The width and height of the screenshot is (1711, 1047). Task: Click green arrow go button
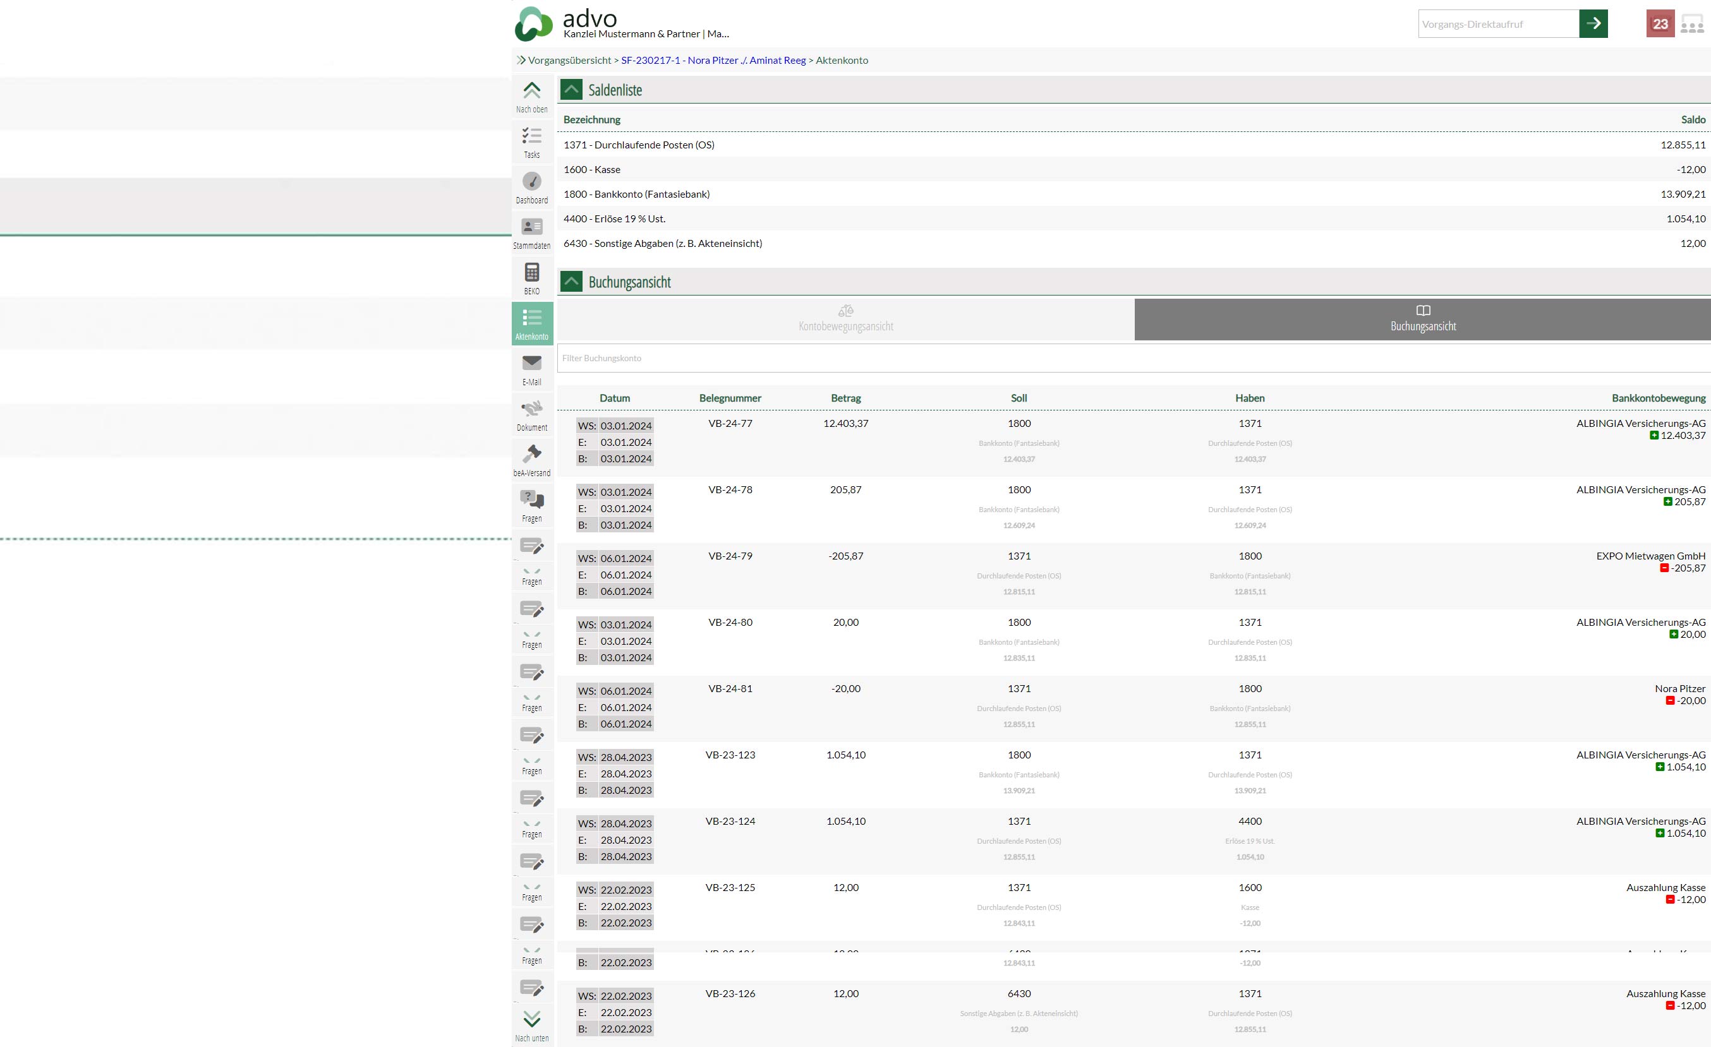1593,23
